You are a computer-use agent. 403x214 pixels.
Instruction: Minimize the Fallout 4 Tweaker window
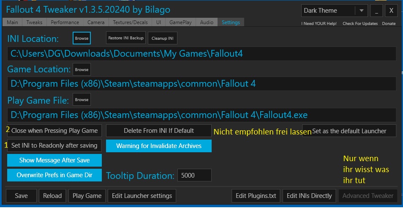(376, 11)
